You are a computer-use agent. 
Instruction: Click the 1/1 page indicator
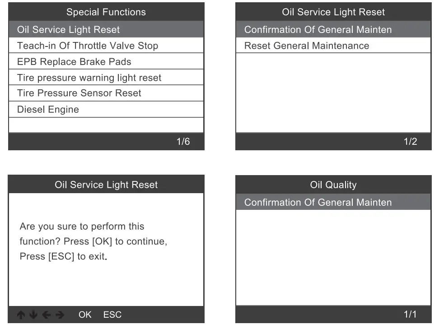pos(410,314)
